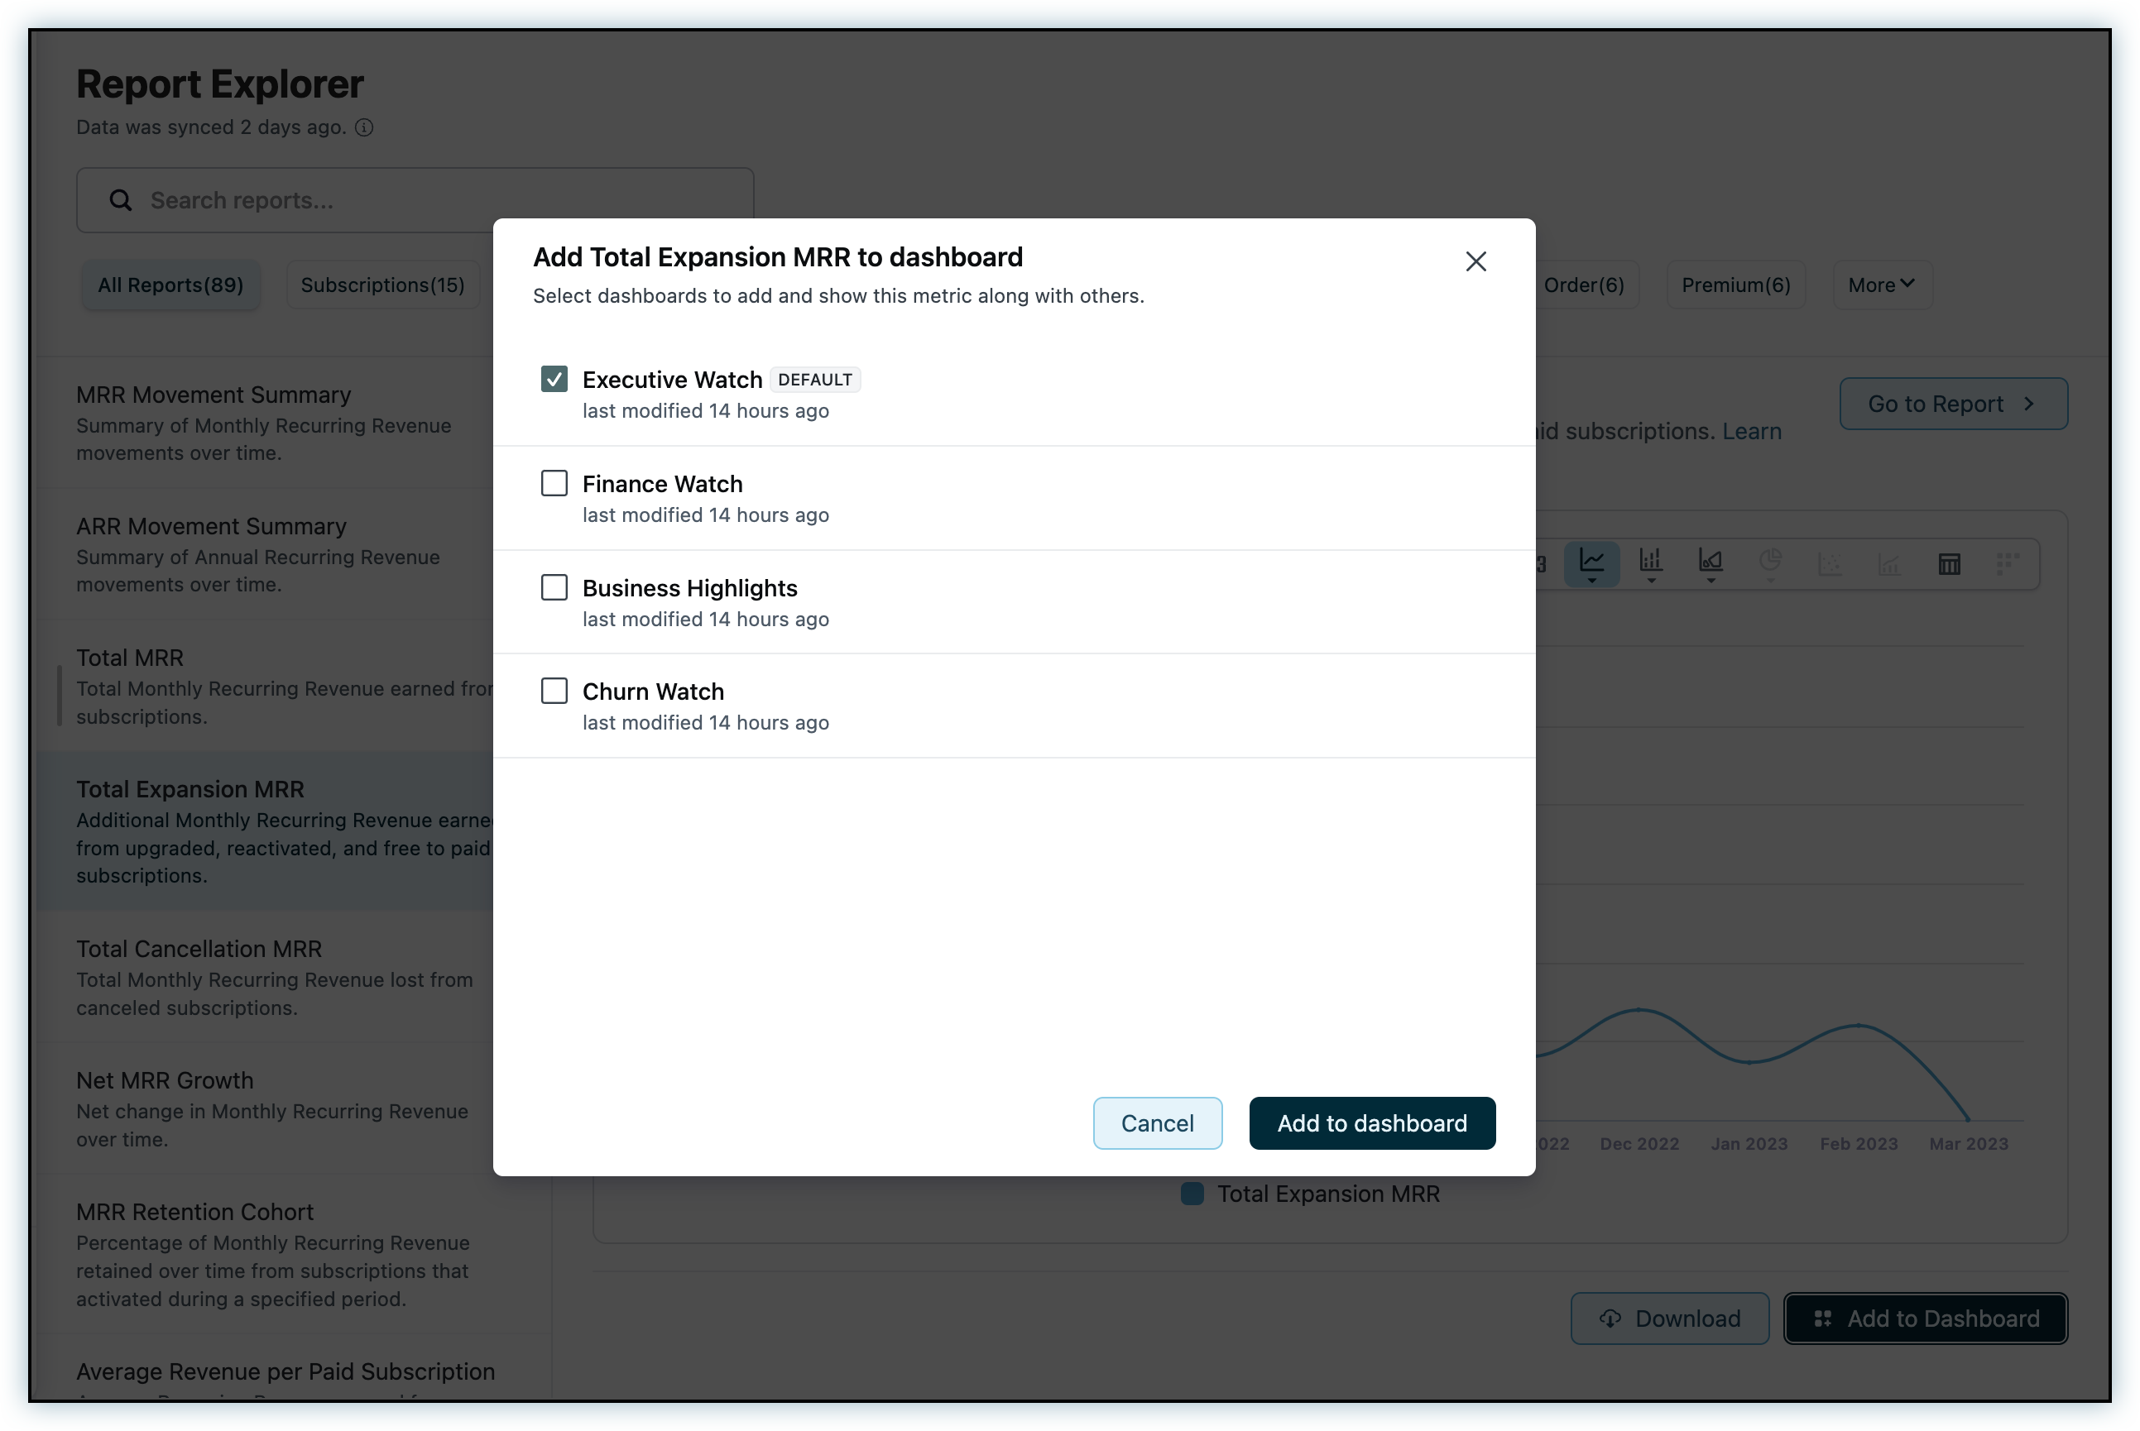Viewport: 2140px width, 1431px height.
Task: Click the Total Expansion MRR legend swatch
Action: pos(1192,1194)
